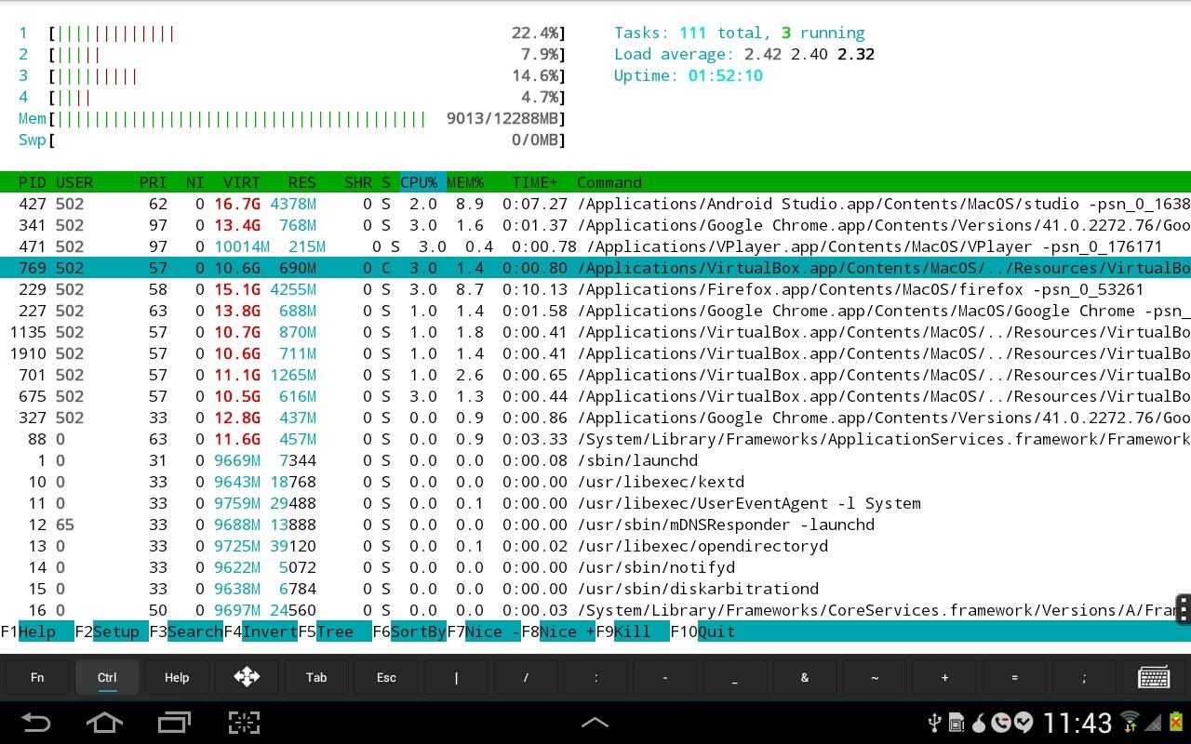Open the F6 SortBy menu
Viewport: 1191px width, 744px height.
(409, 631)
